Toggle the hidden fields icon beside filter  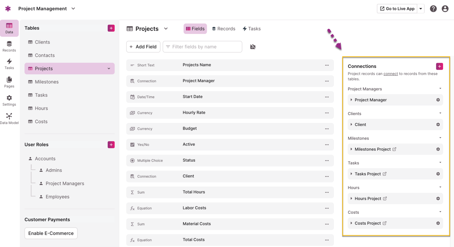(x=253, y=47)
